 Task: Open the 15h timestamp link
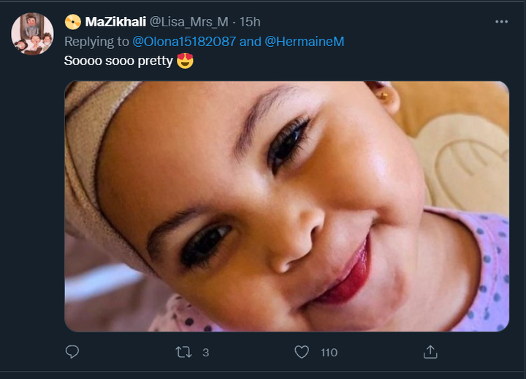(250, 22)
